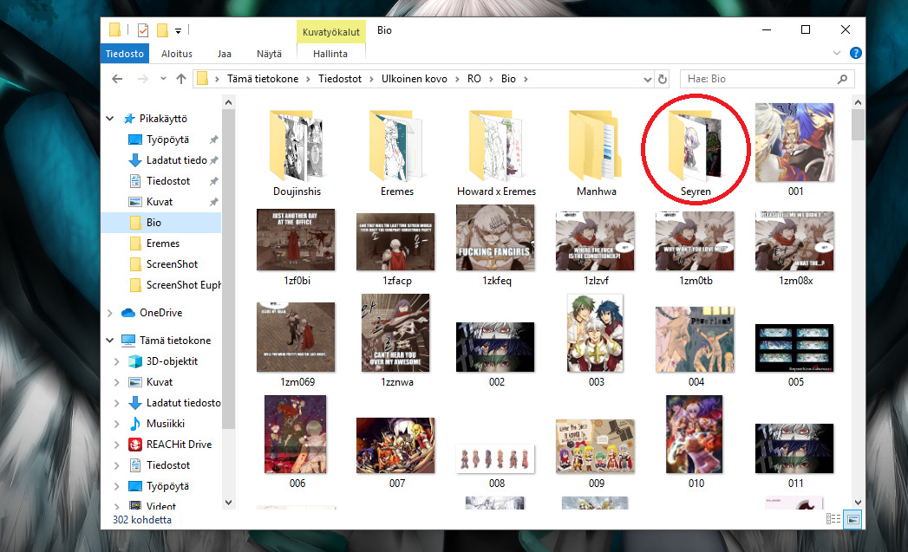
Task: Go forward with the Forward arrow
Action: point(142,79)
